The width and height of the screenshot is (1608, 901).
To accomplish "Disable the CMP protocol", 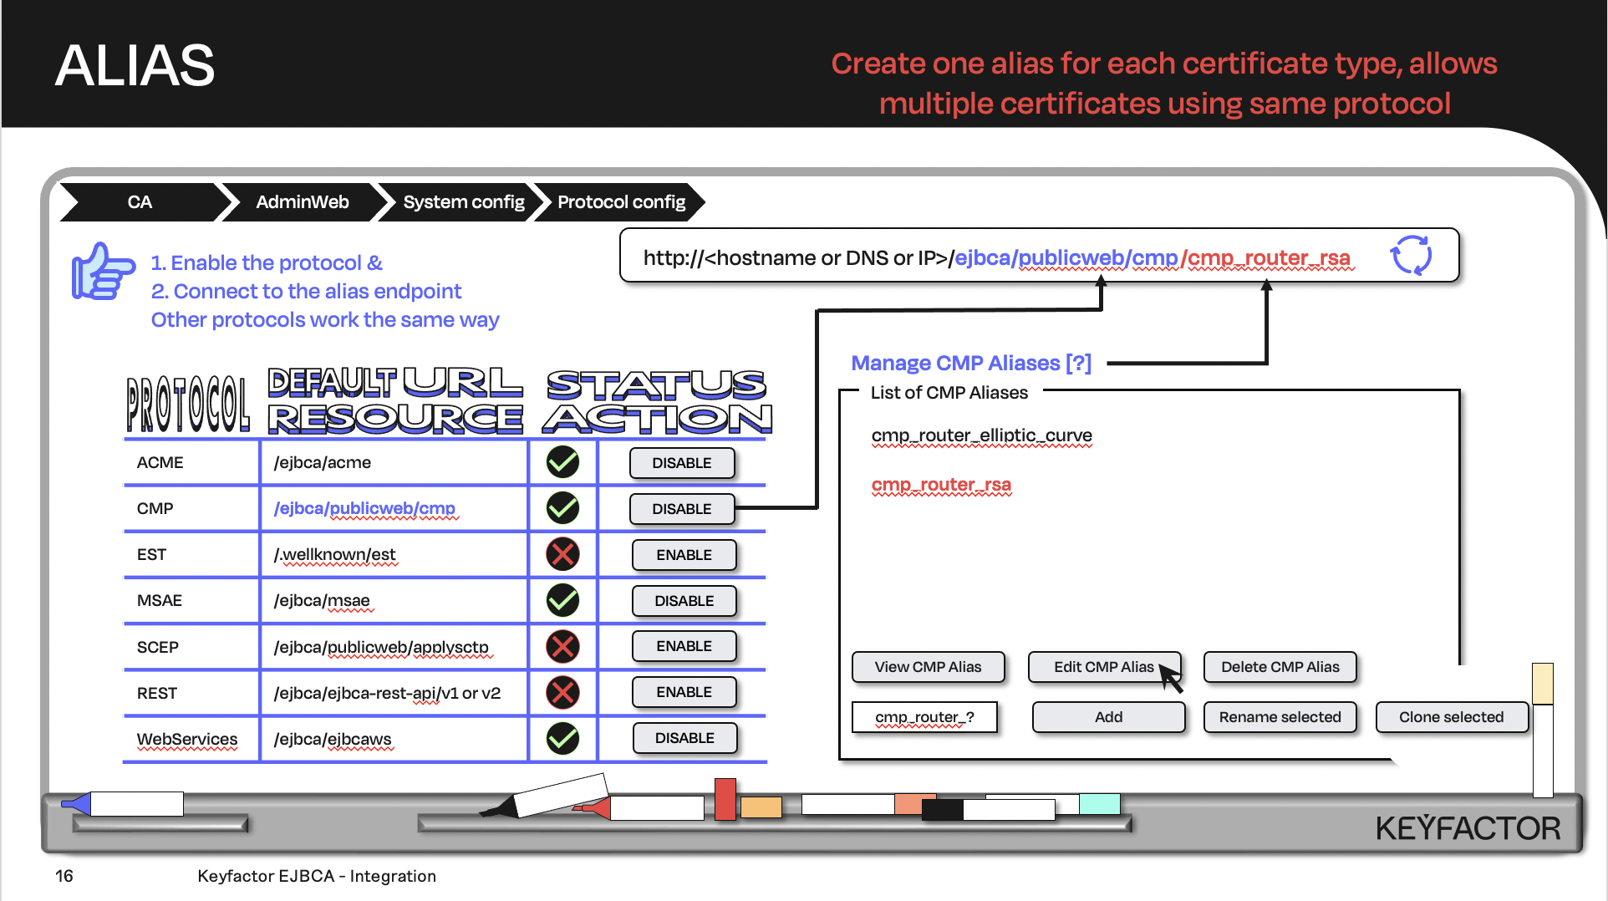I will pyautogui.click(x=681, y=509).
